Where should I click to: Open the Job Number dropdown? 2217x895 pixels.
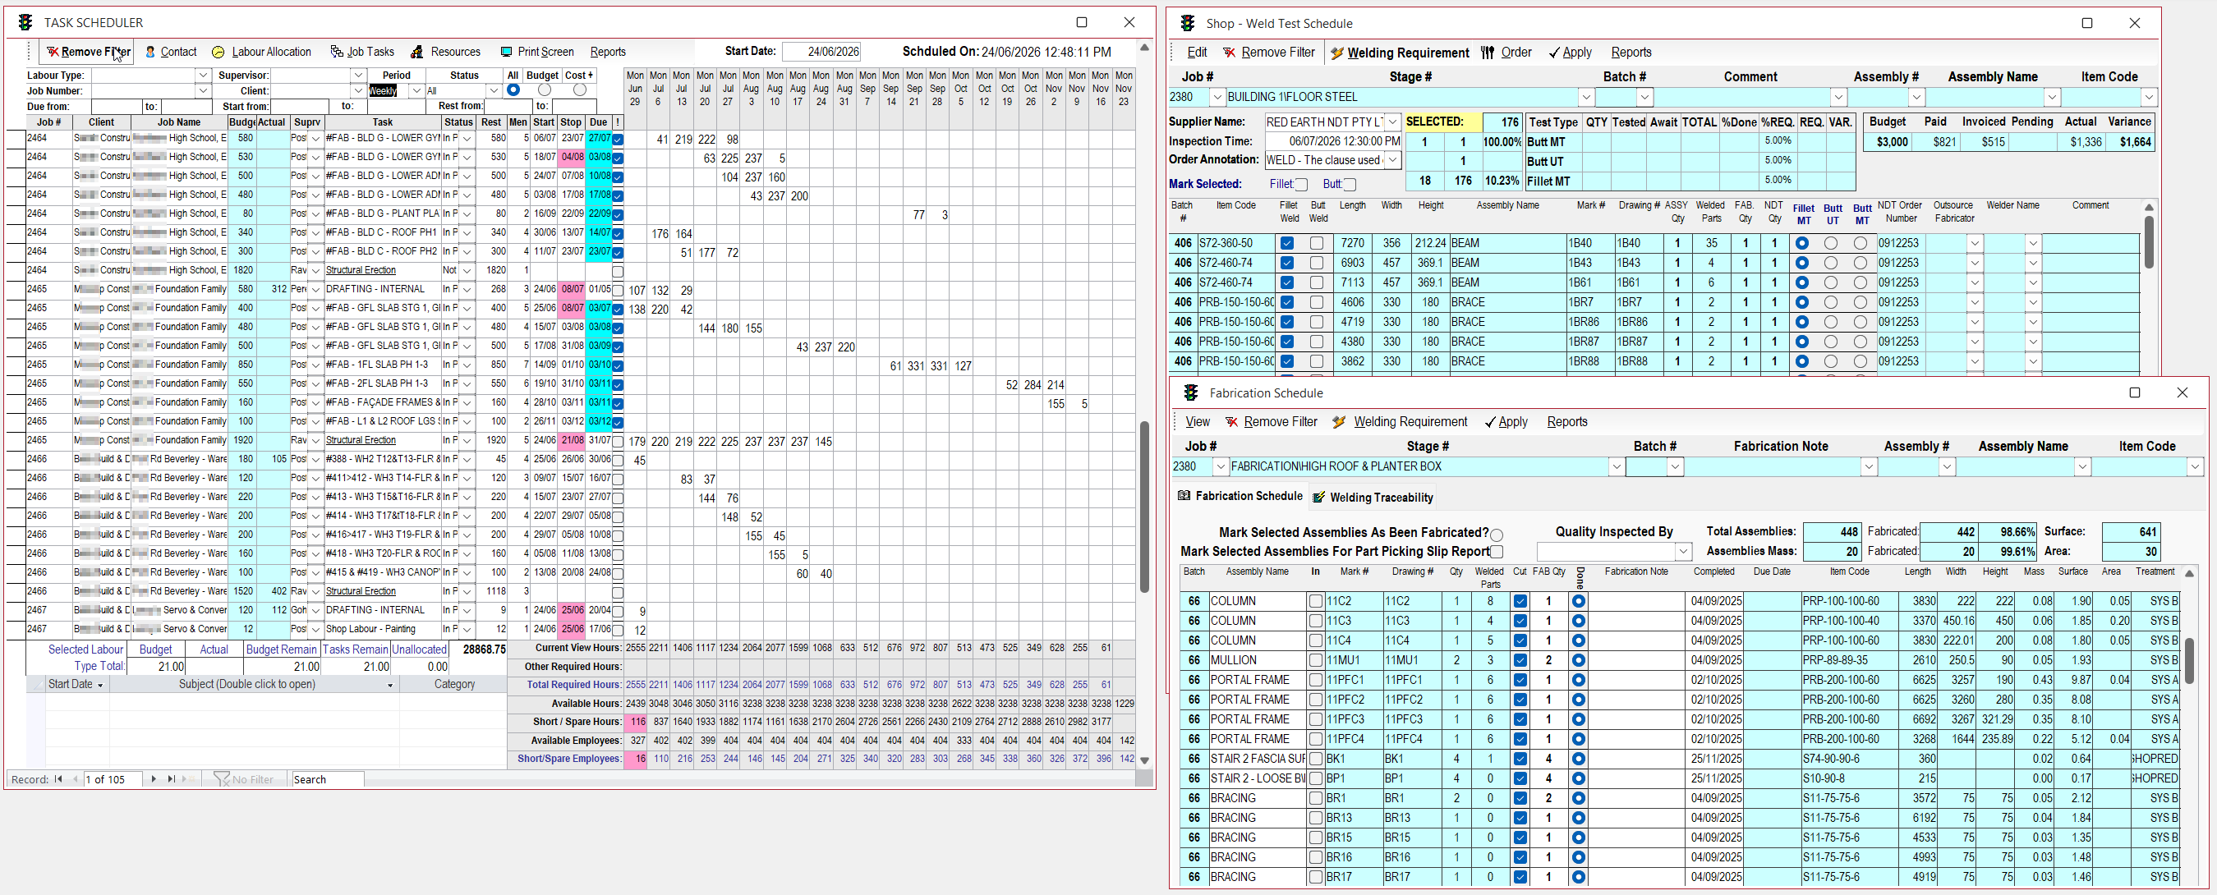[202, 91]
